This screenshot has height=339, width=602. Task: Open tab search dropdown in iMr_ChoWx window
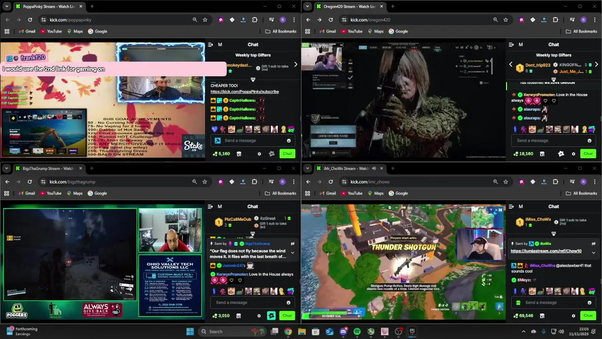[x=308, y=169]
